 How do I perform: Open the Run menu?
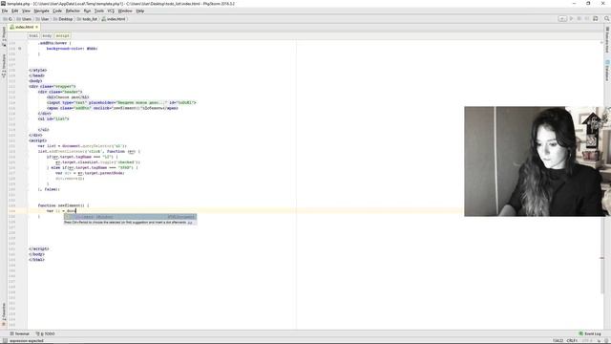click(87, 11)
